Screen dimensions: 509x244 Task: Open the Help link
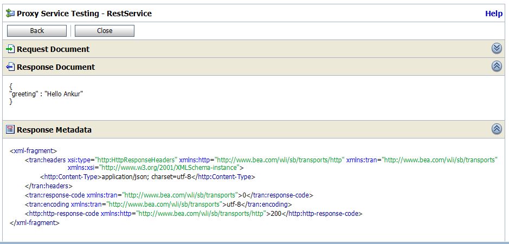(494, 14)
